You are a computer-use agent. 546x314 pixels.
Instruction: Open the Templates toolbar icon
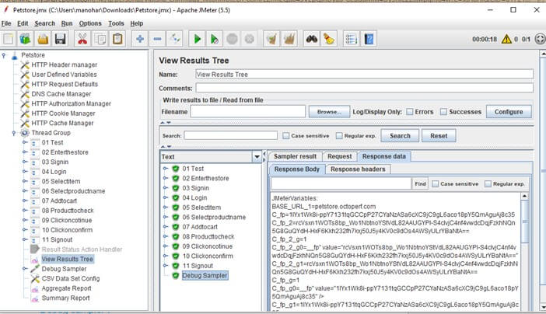(x=25, y=39)
